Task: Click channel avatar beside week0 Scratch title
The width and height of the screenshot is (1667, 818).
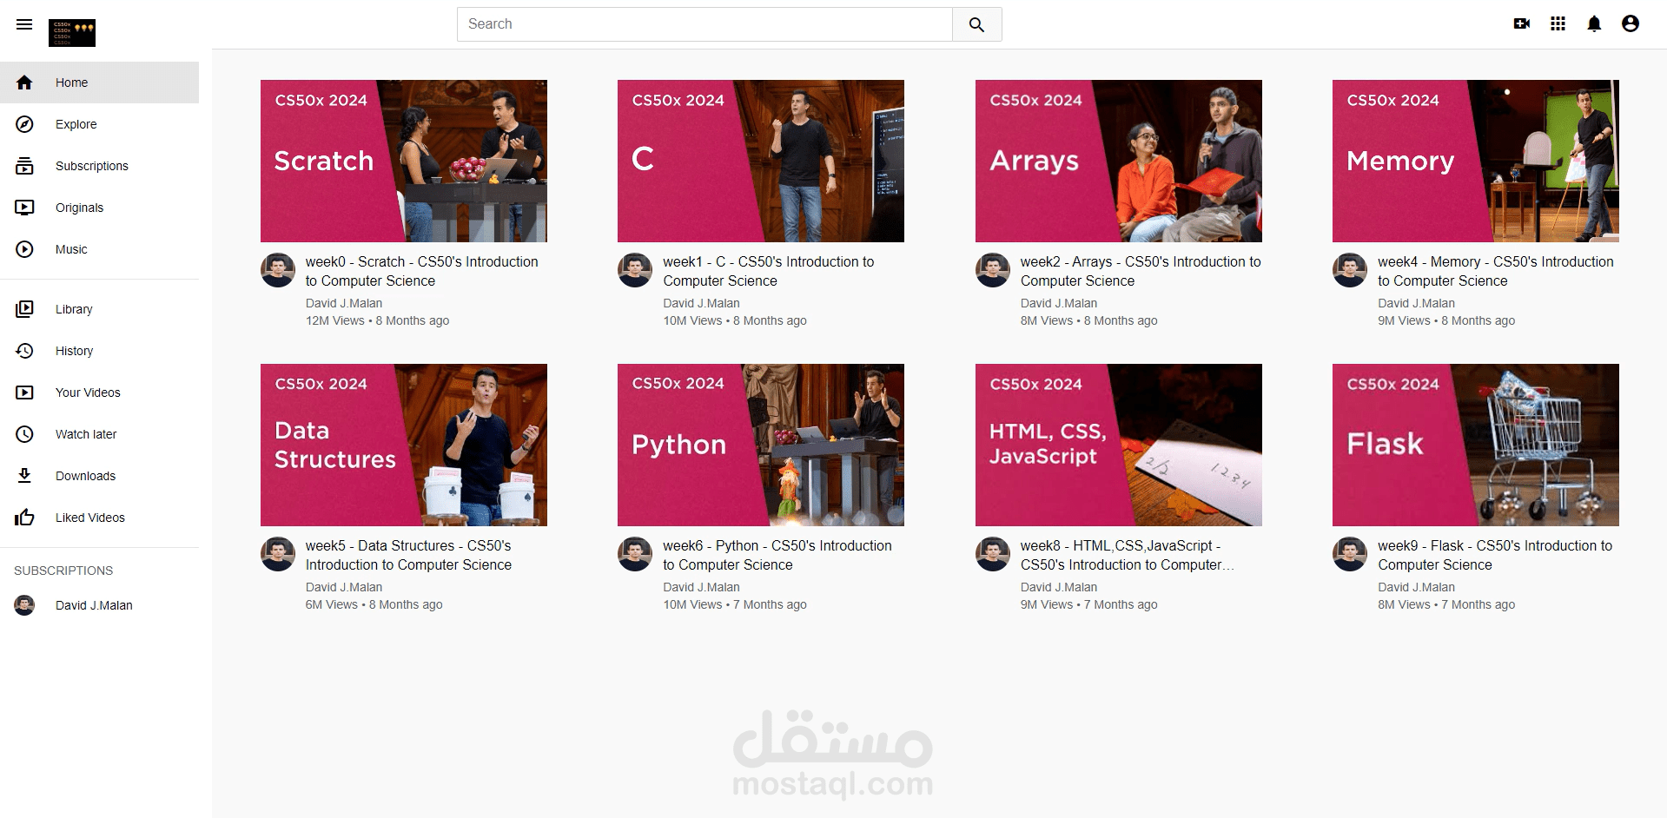Action: click(x=278, y=270)
